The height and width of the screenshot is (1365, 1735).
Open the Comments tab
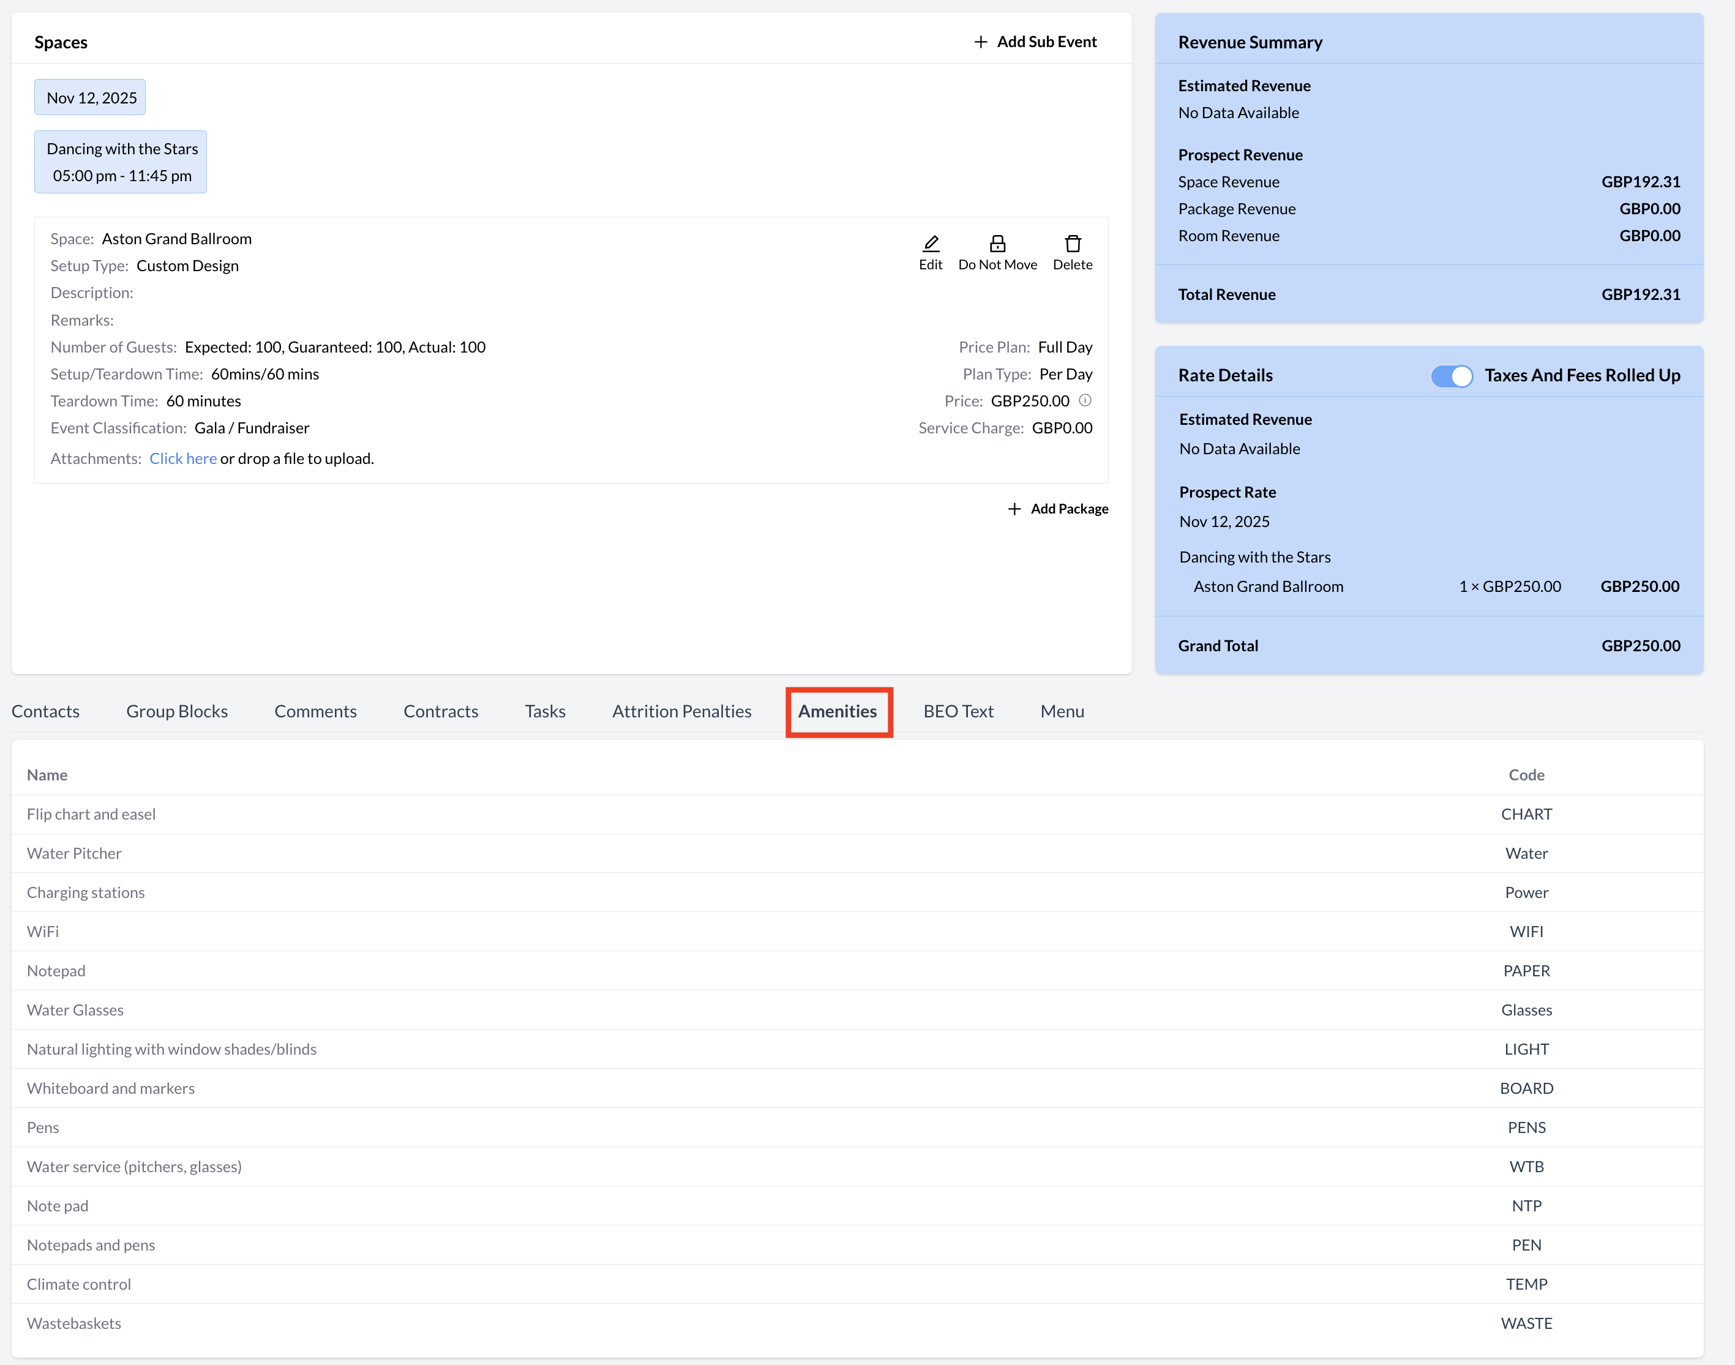point(315,711)
